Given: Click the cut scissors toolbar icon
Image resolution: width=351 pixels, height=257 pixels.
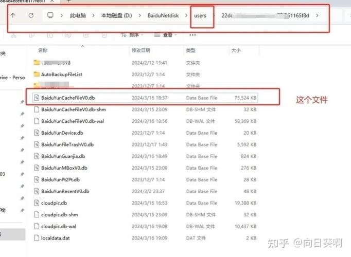Looking at the screenshot, I should click(x=14, y=35).
